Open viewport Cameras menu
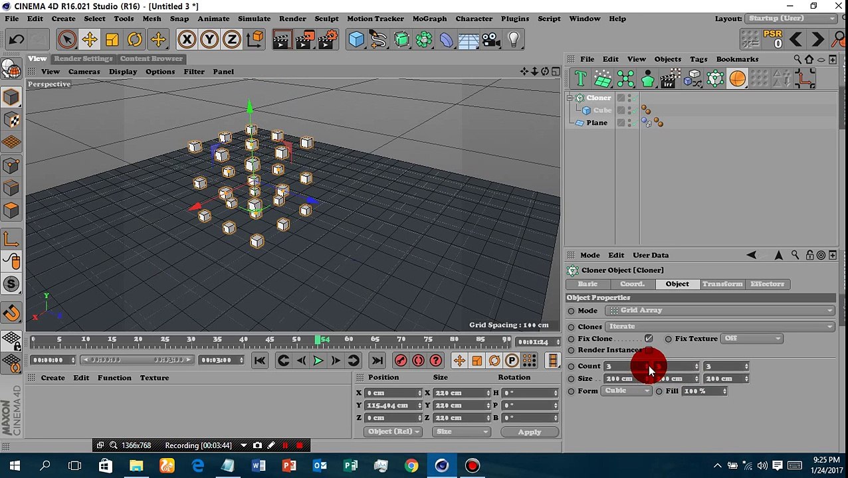This screenshot has width=848, height=478. coord(84,72)
